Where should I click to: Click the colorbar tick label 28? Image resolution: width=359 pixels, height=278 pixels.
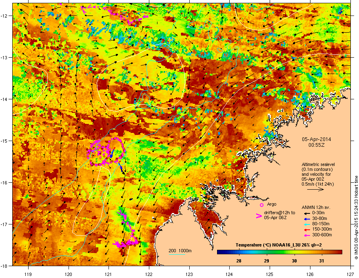[x=239, y=261]
